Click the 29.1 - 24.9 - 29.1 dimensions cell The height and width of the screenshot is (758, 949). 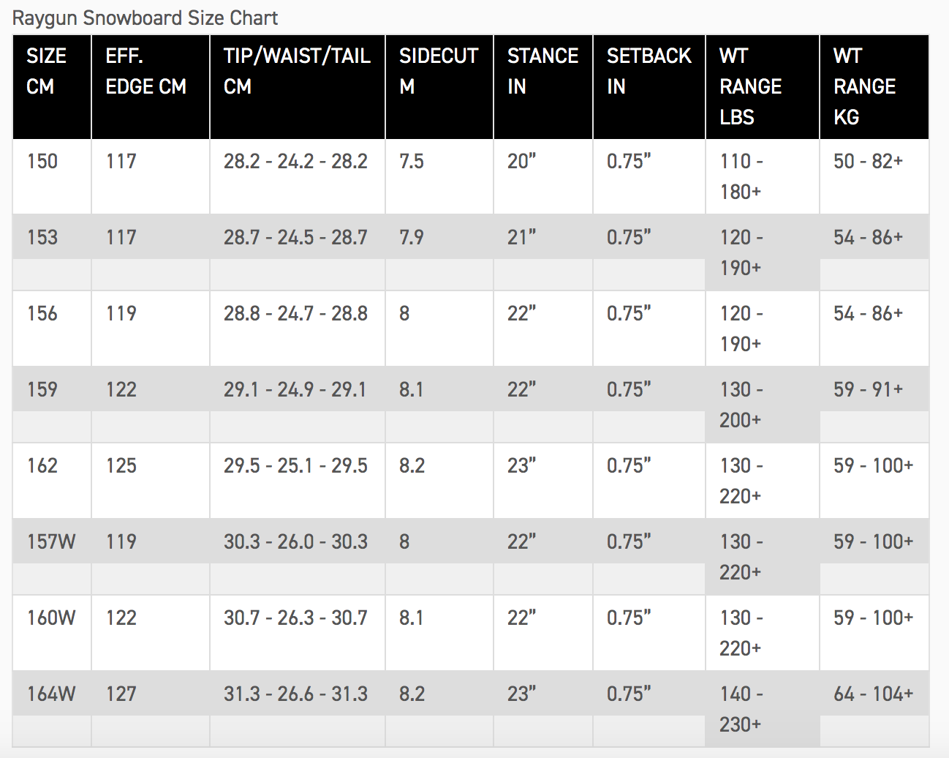pos(295,389)
